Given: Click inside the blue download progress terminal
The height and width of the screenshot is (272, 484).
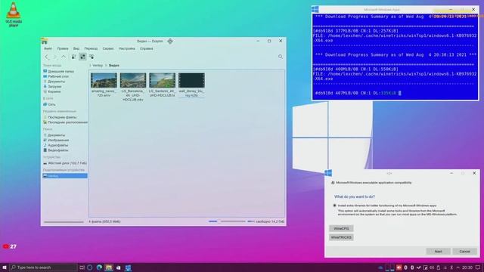Looking at the screenshot, I should pyautogui.click(x=395, y=57).
